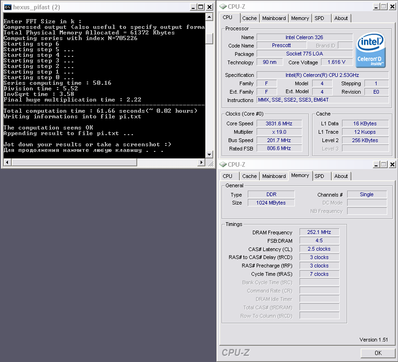Click the Core Voltage value '1.616 V'
Screen dimensions: 398x362
336,62
